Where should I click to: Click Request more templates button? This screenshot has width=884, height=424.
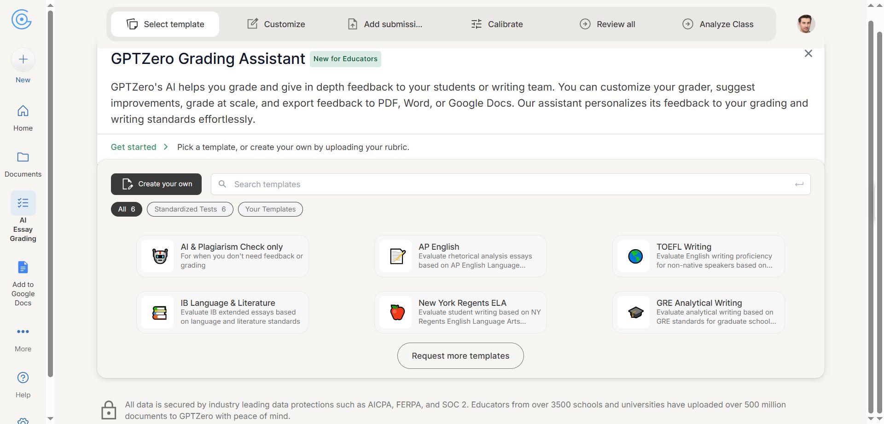tap(460, 355)
